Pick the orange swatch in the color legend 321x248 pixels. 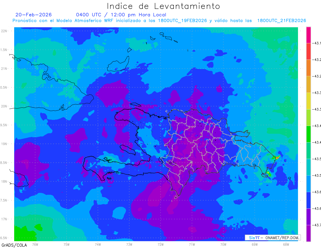point(308,68)
